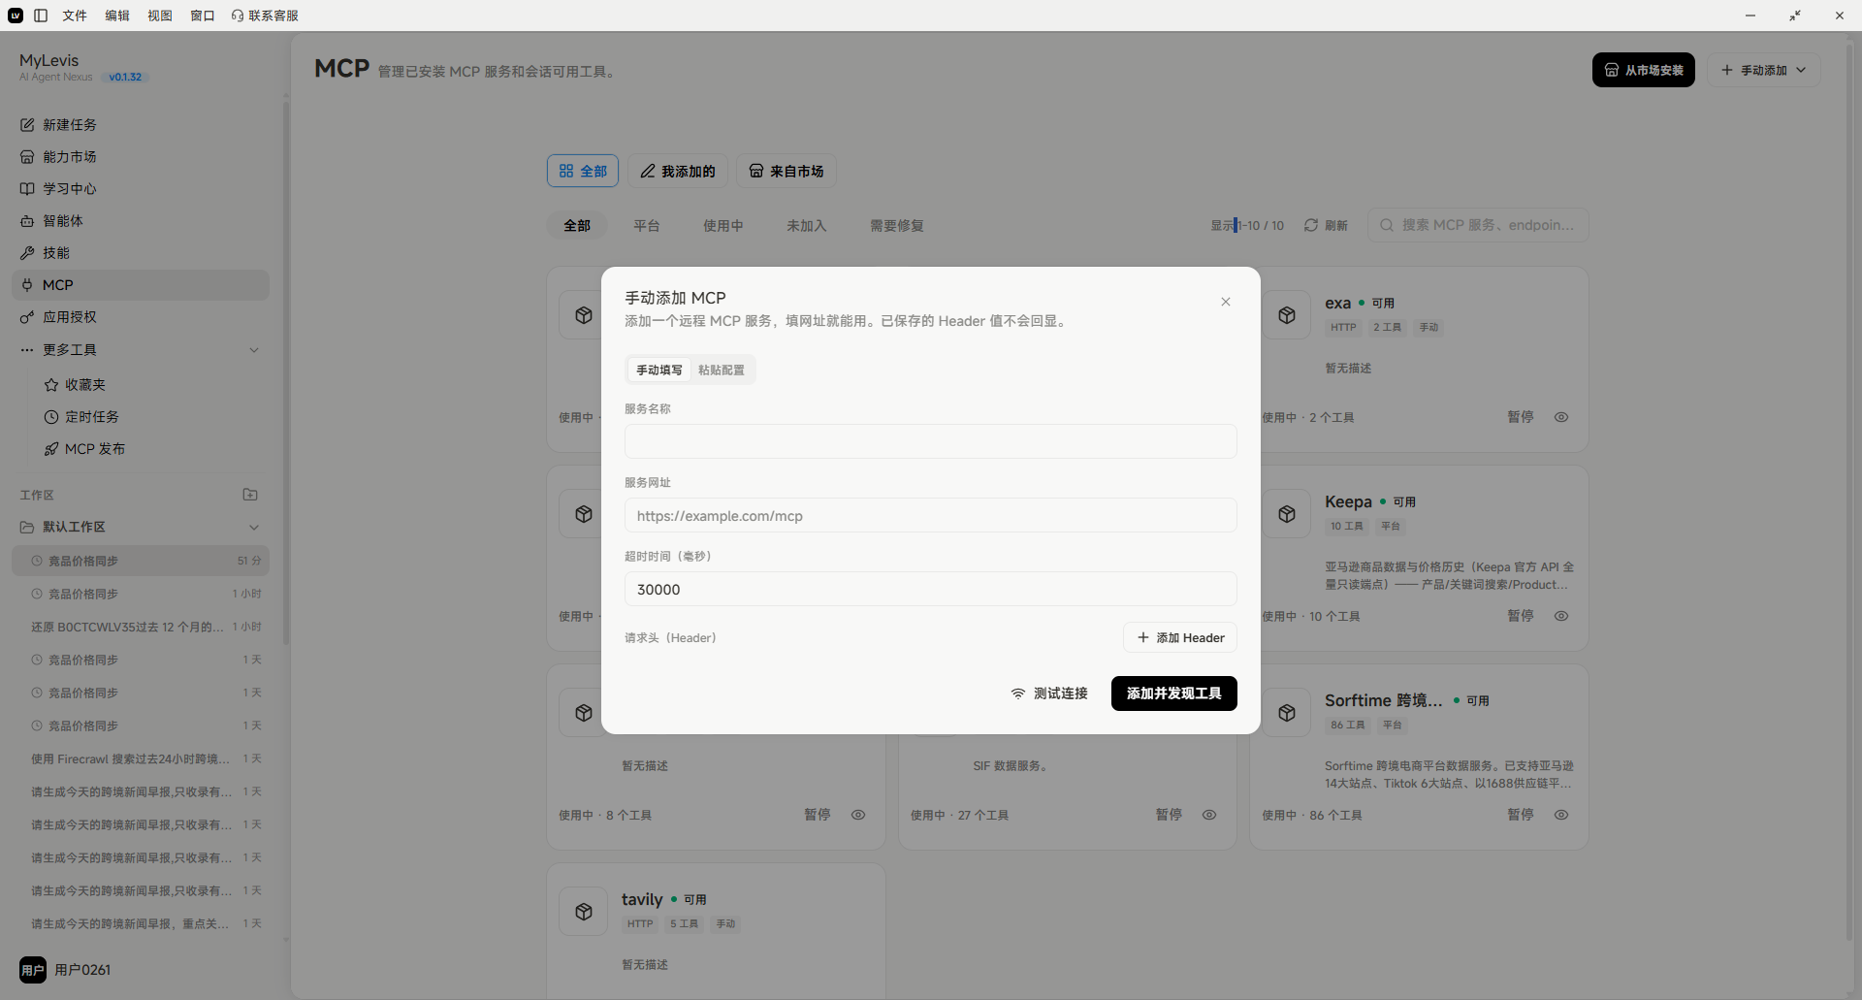Click 联系客服 headset item
Viewport: 1862px width, 1000px height.
click(x=265, y=16)
